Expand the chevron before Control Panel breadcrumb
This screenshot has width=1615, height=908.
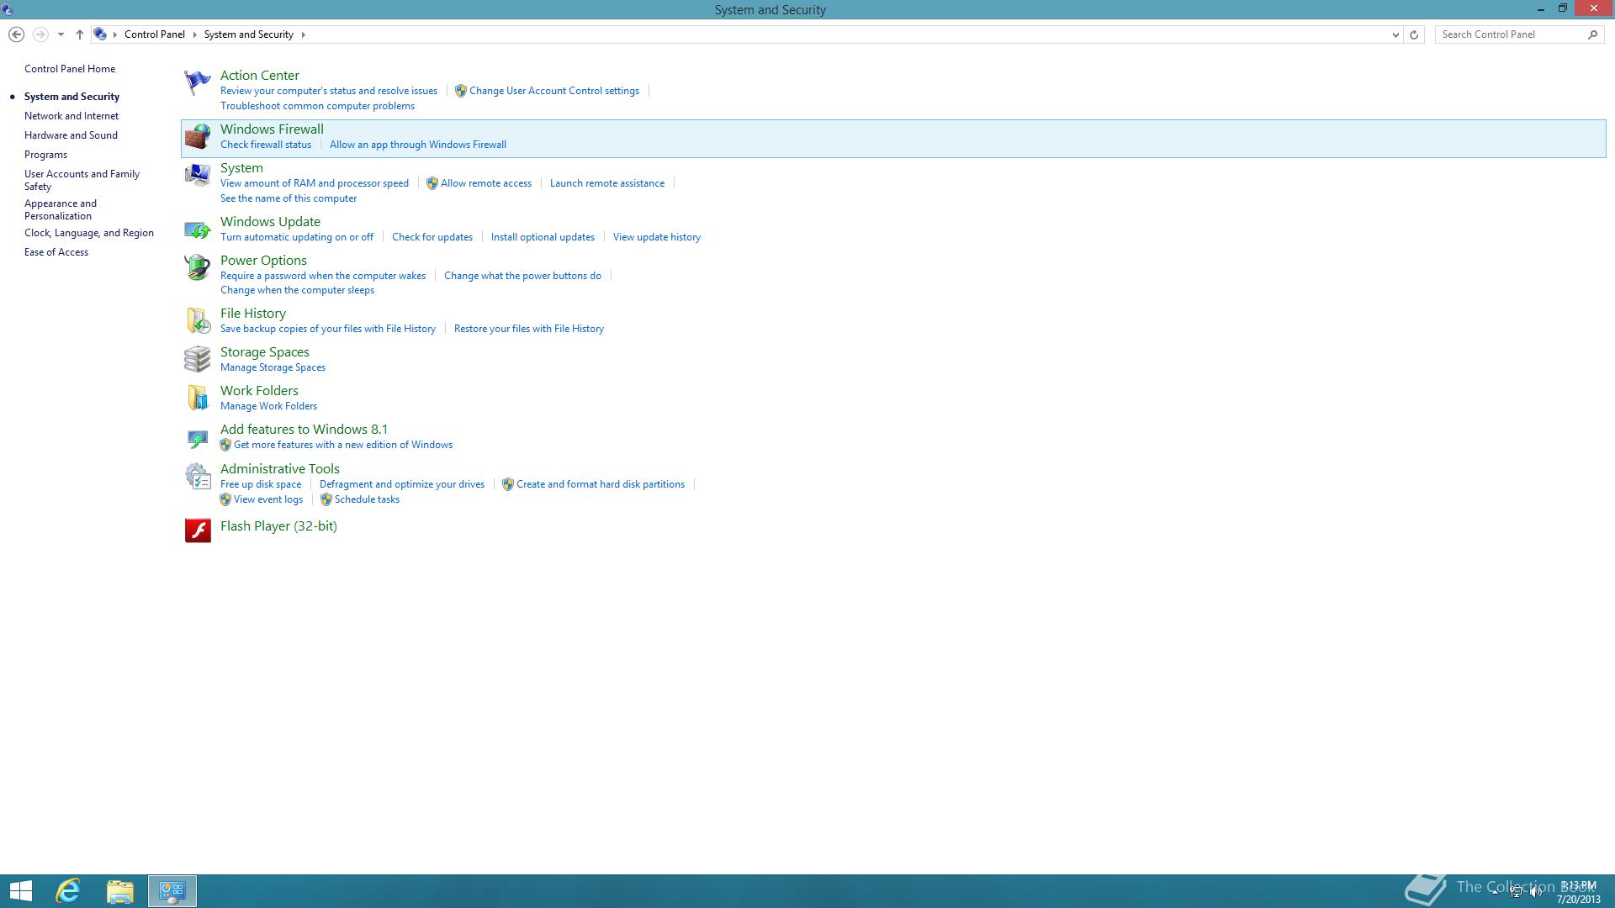115,34
